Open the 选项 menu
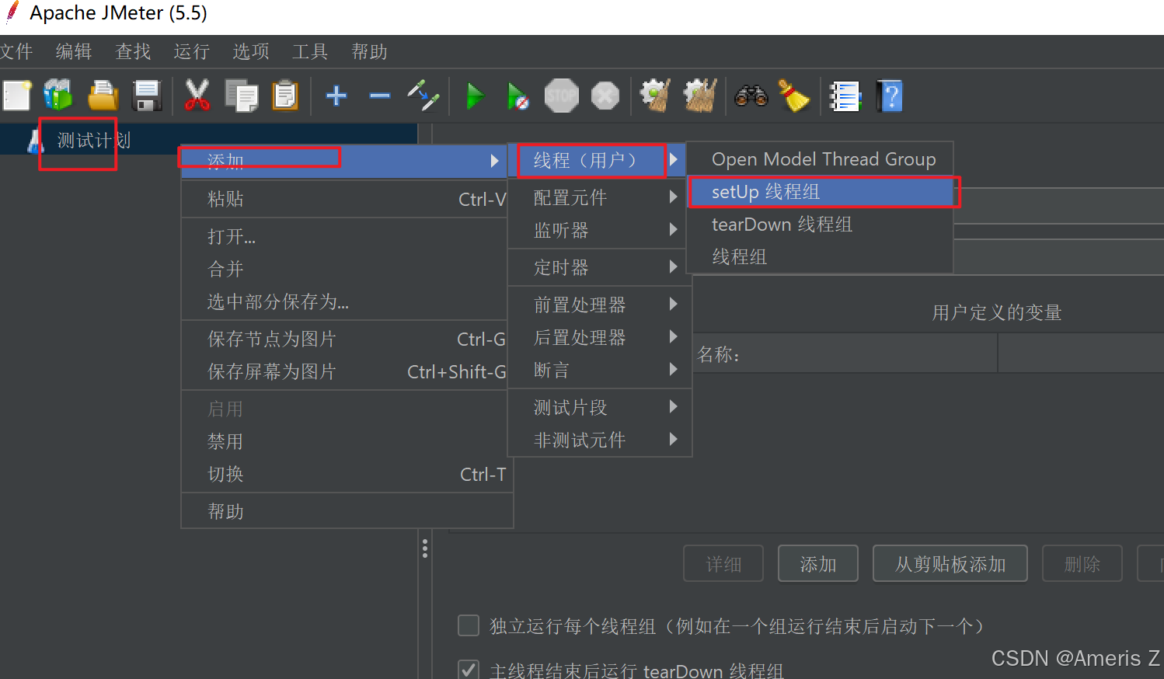Screen dimensions: 1164x679 [251, 51]
